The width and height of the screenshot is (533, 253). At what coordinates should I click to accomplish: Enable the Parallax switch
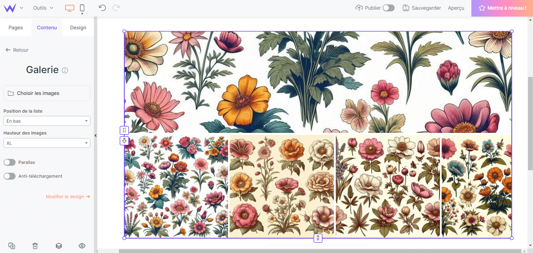[10, 162]
